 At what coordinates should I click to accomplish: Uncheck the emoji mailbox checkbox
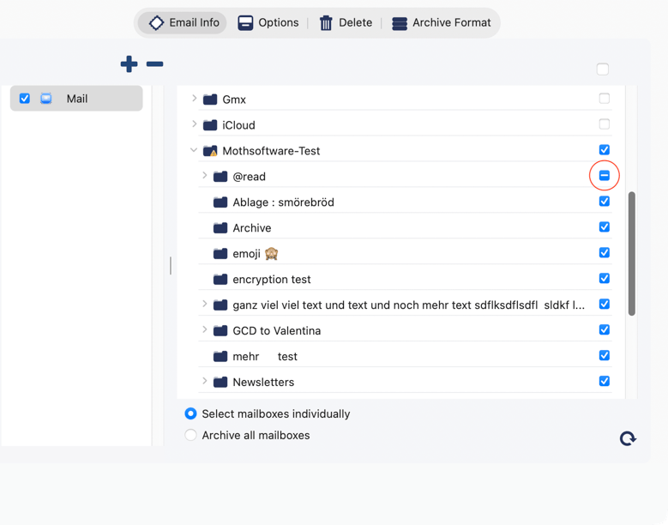[604, 252]
